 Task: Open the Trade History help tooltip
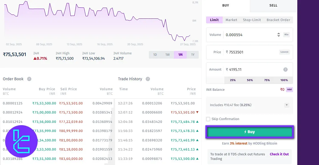click(x=148, y=79)
